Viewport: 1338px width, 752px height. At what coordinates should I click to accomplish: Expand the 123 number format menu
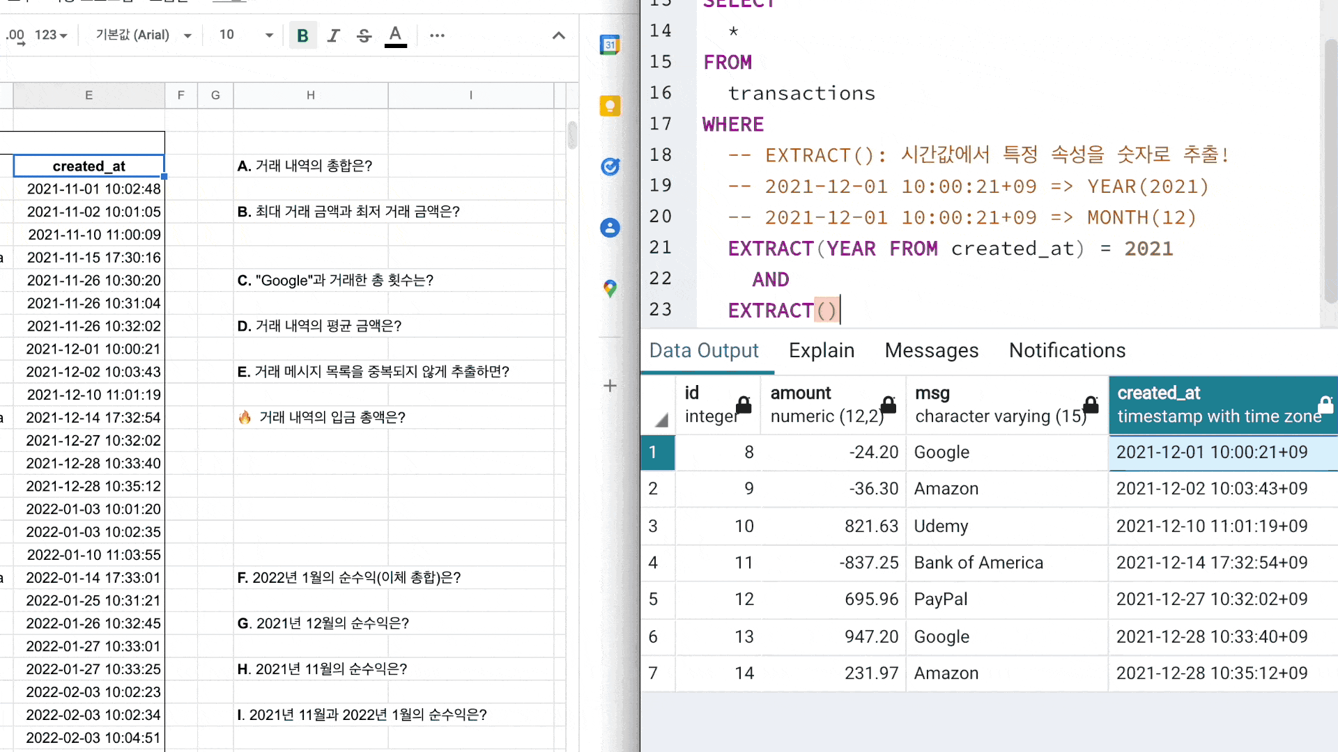[51, 35]
